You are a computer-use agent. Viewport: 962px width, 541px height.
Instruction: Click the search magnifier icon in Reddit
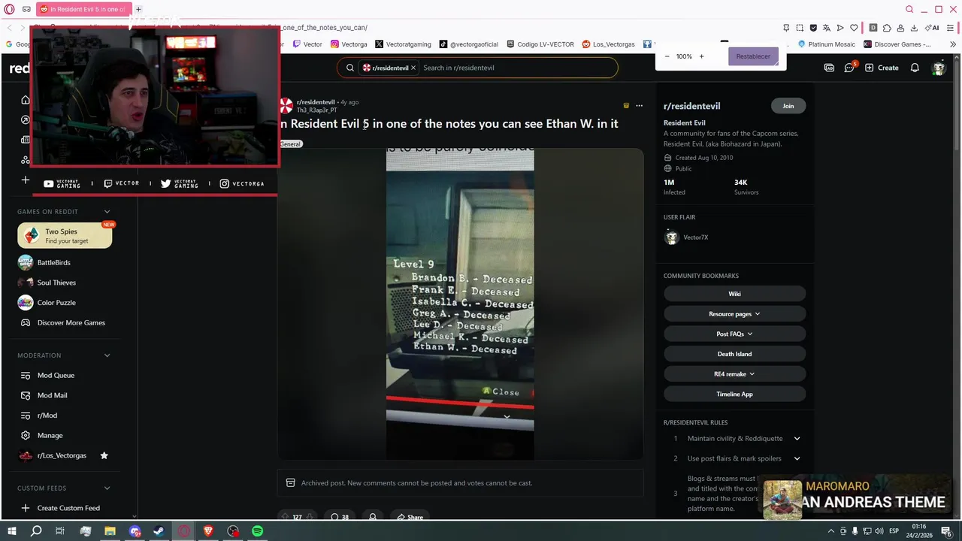350,68
